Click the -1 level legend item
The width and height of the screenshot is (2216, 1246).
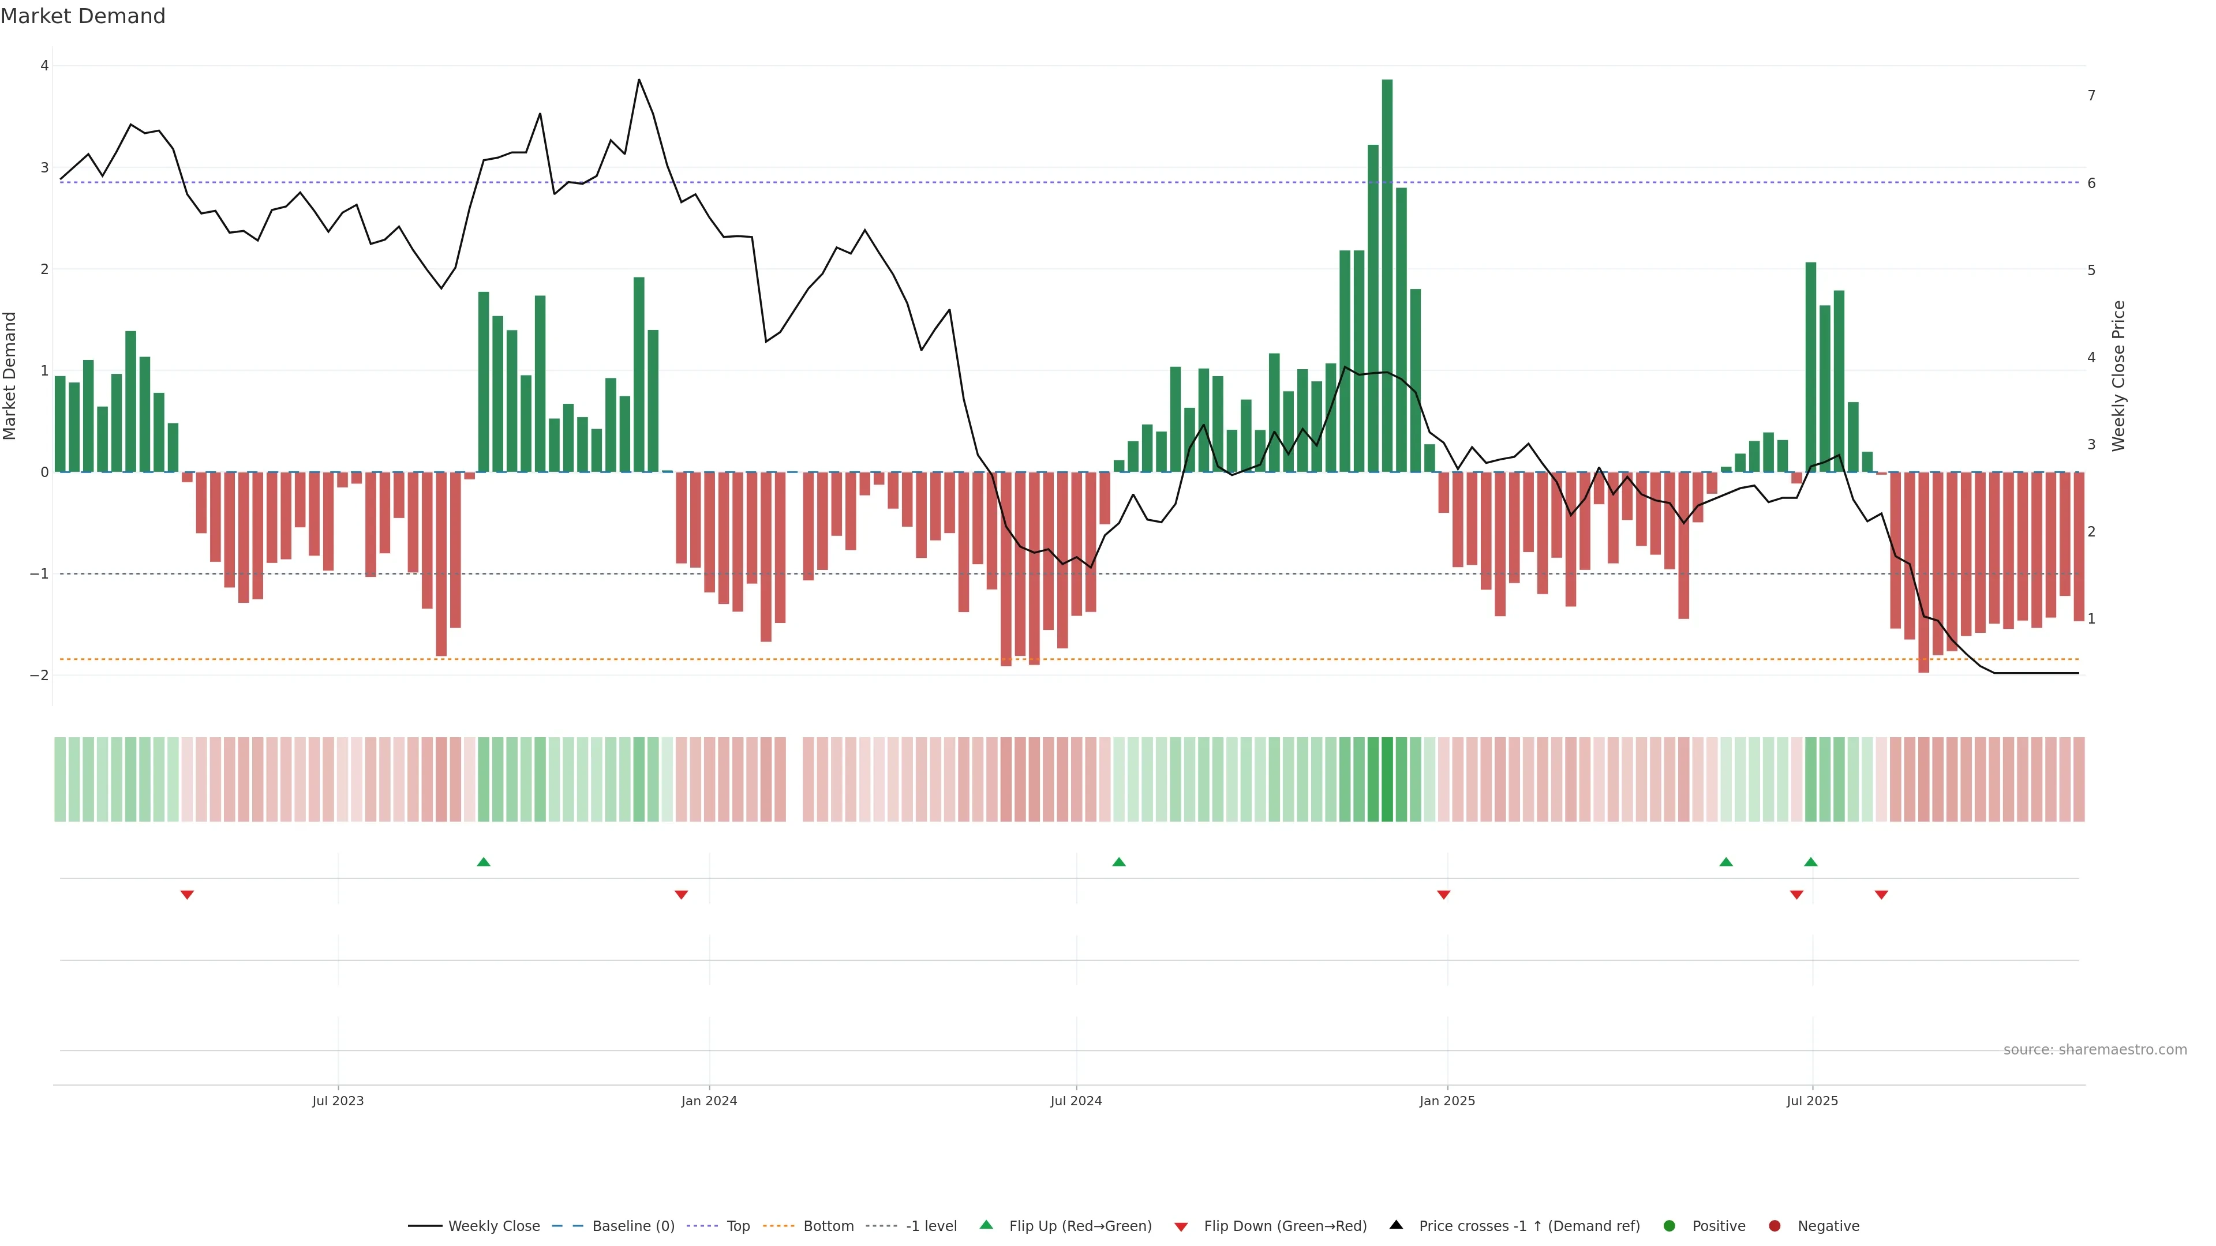931,1225
